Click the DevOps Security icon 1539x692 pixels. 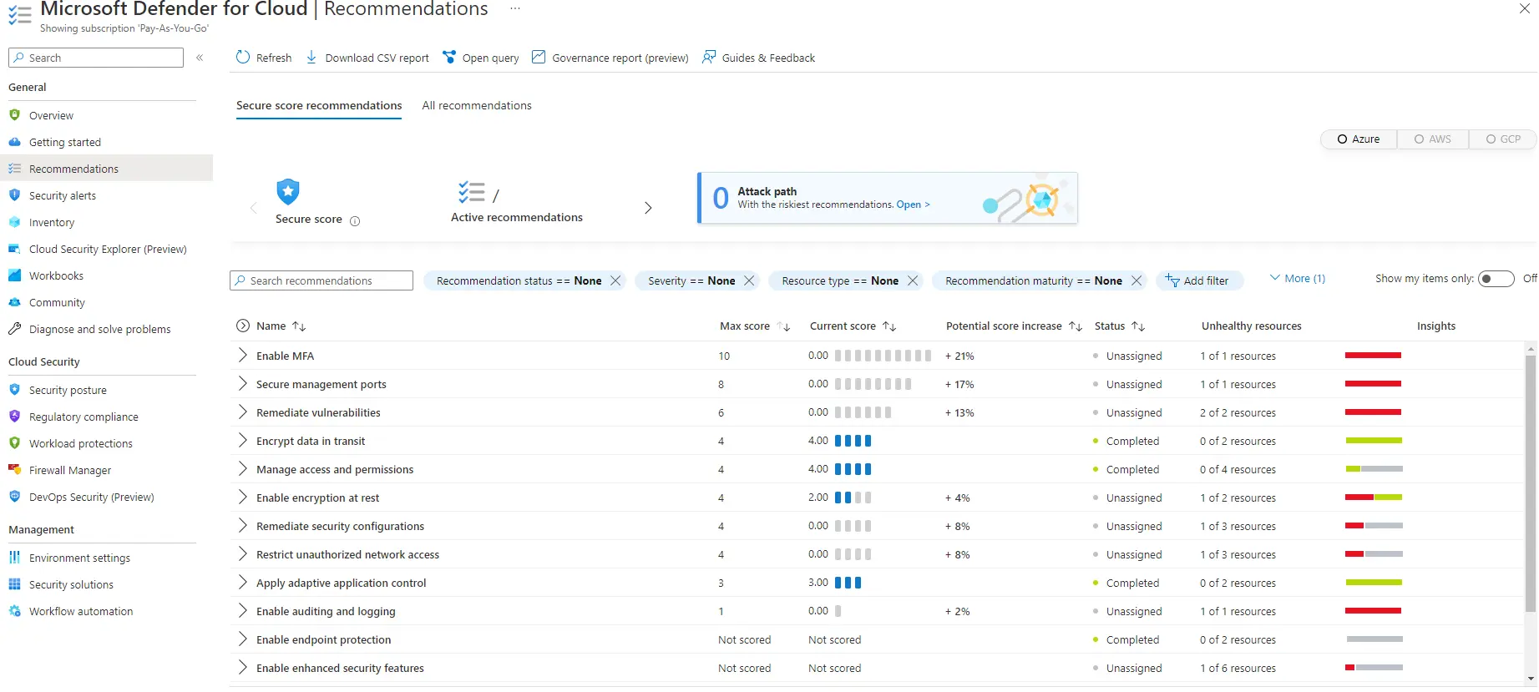click(14, 497)
